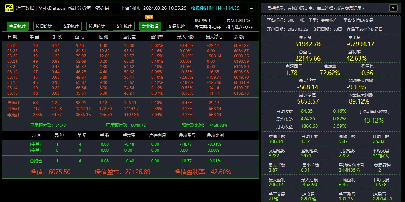Open the 按年统计 tab
This screenshot has width=405, height=202.
click(x=124, y=26)
